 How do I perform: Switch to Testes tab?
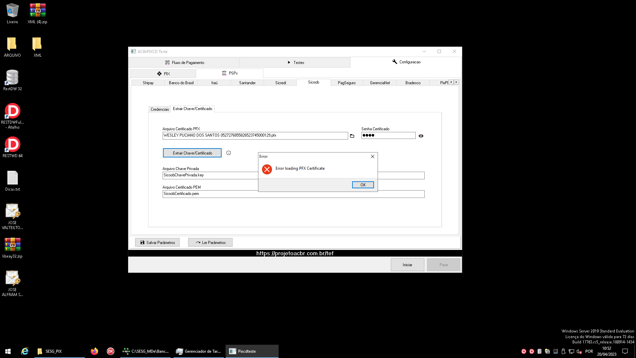click(295, 62)
